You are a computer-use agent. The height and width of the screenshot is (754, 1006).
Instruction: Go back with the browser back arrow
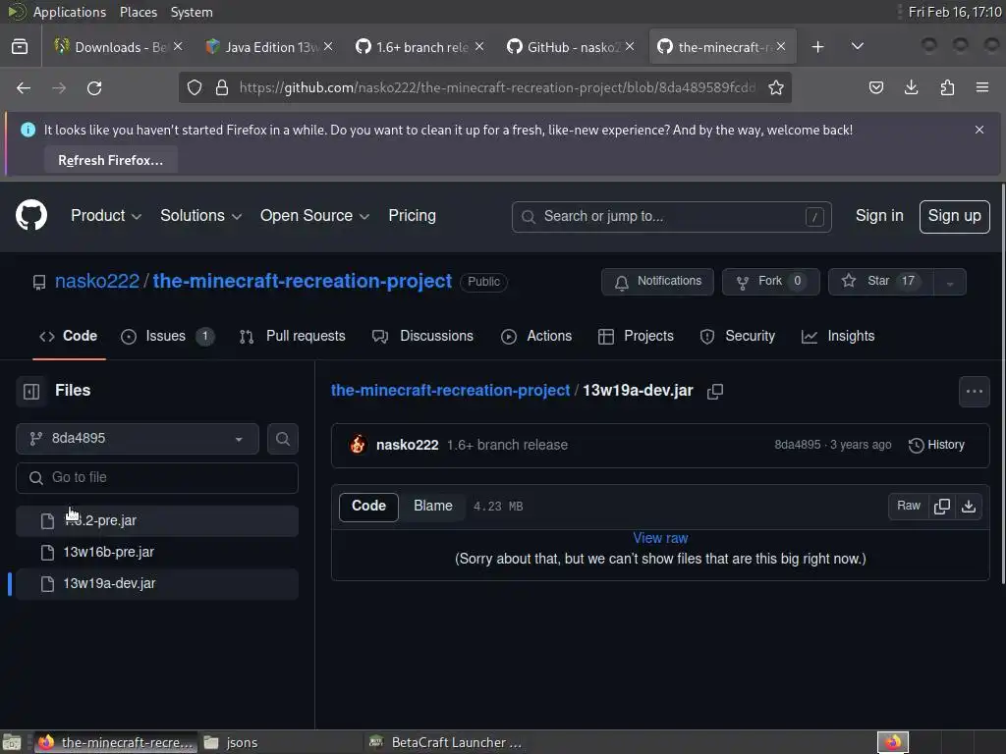(x=24, y=87)
